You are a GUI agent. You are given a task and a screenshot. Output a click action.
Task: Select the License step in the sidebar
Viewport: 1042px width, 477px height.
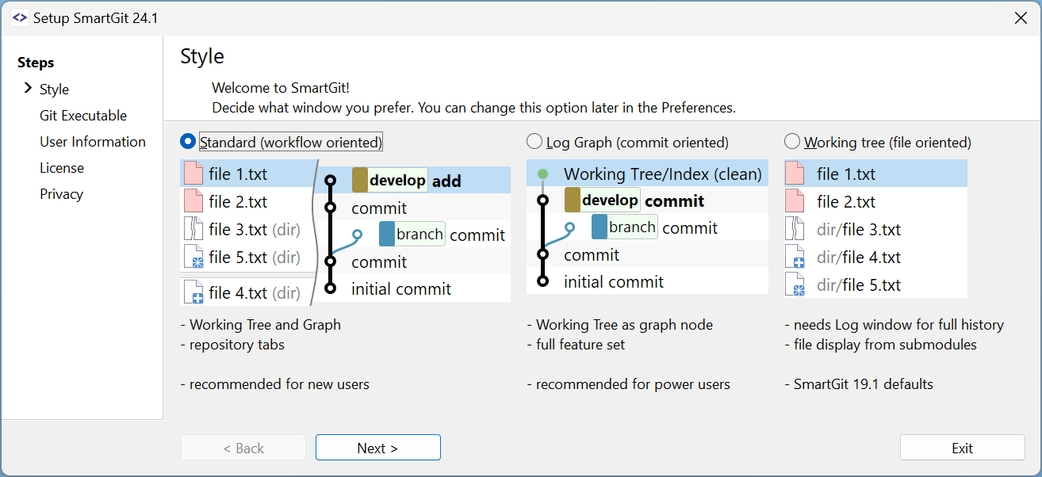(x=62, y=167)
